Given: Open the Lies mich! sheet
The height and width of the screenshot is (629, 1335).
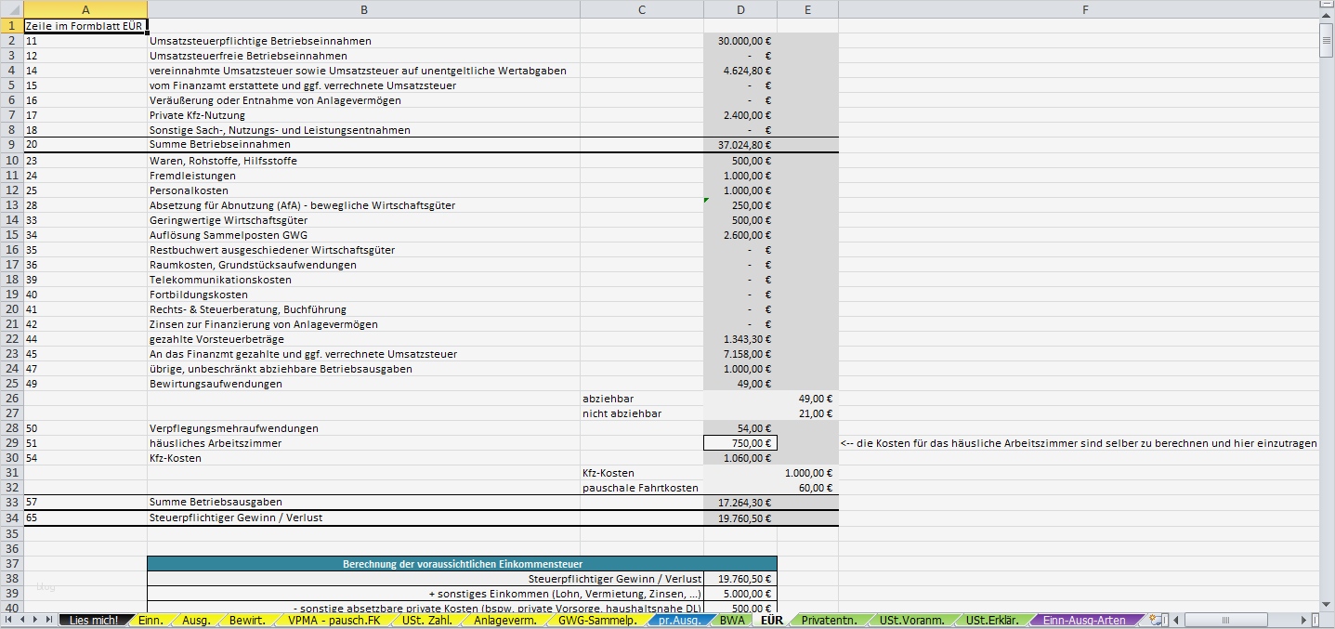Looking at the screenshot, I should coord(94,619).
